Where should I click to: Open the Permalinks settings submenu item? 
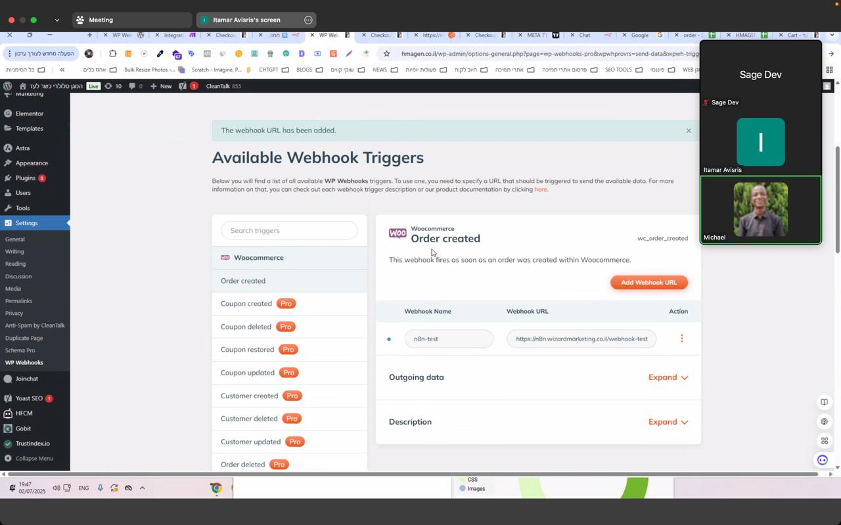coord(19,301)
